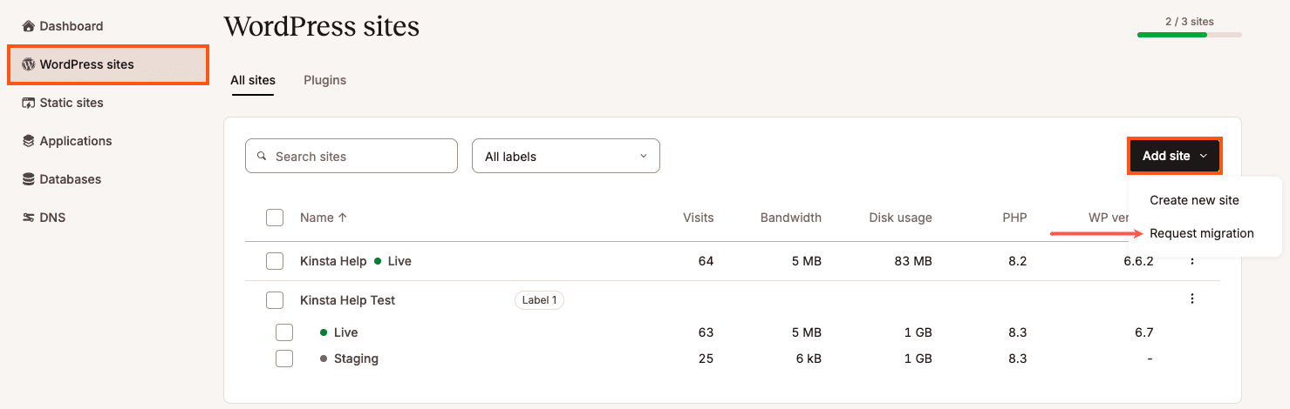Open the Kinsta Help Test site
Image resolution: width=1290 pixels, height=409 pixels.
[x=347, y=300]
